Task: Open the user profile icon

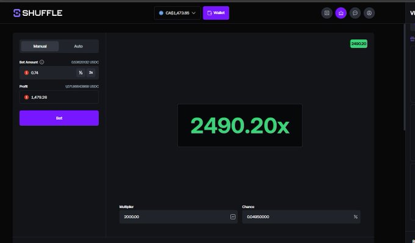Action: tap(369, 13)
